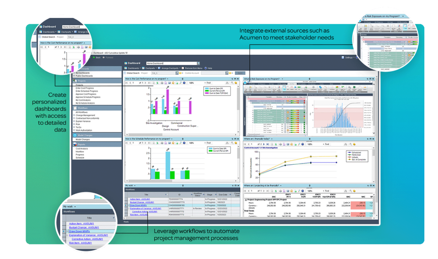438x259 pixels.
Task: Click the lookup icon beside Control Account field
Action: tap(227, 73)
